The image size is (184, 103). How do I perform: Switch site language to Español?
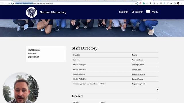[124, 12]
